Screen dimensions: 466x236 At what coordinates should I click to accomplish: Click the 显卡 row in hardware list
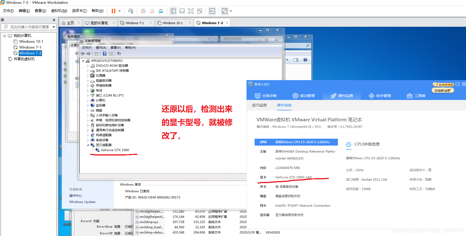(296, 177)
